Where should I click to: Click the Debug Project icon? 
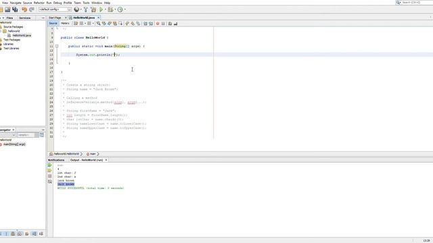coord(110,9)
